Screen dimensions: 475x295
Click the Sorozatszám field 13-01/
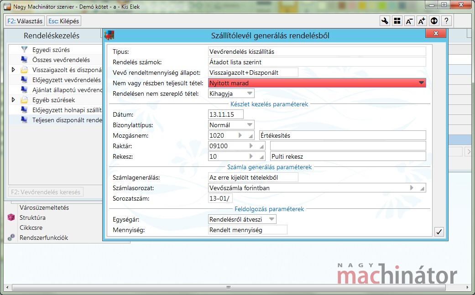tap(220, 198)
